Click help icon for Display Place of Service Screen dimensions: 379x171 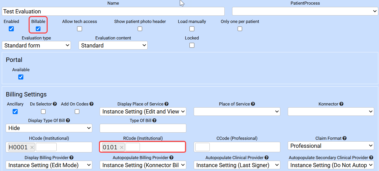(x=166, y=104)
